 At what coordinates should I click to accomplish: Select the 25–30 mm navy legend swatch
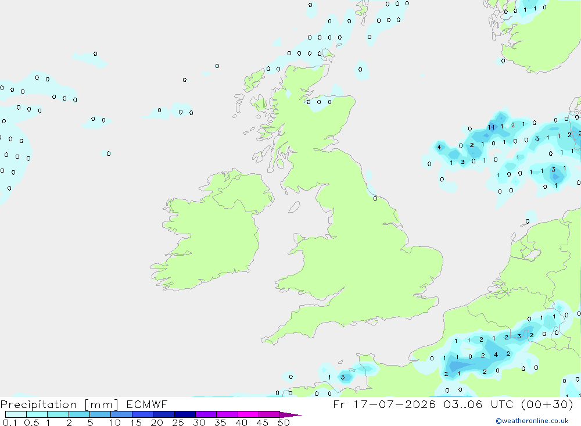(185, 414)
